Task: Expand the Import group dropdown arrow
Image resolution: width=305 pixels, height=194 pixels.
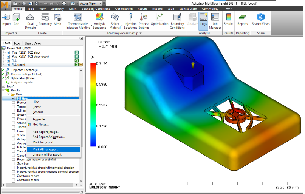Action: click(16, 33)
